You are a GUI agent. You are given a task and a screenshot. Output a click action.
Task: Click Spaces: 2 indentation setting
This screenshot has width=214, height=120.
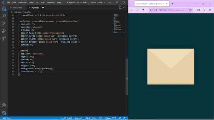pos(79,118)
